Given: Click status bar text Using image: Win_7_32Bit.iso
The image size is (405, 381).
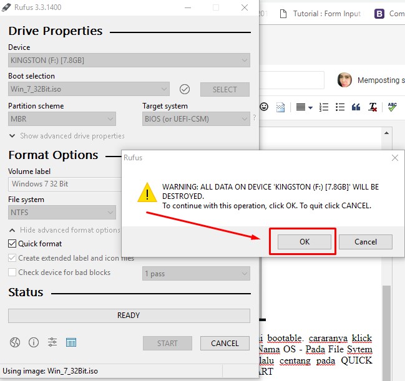Looking at the screenshot, I should [x=51, y=371].
